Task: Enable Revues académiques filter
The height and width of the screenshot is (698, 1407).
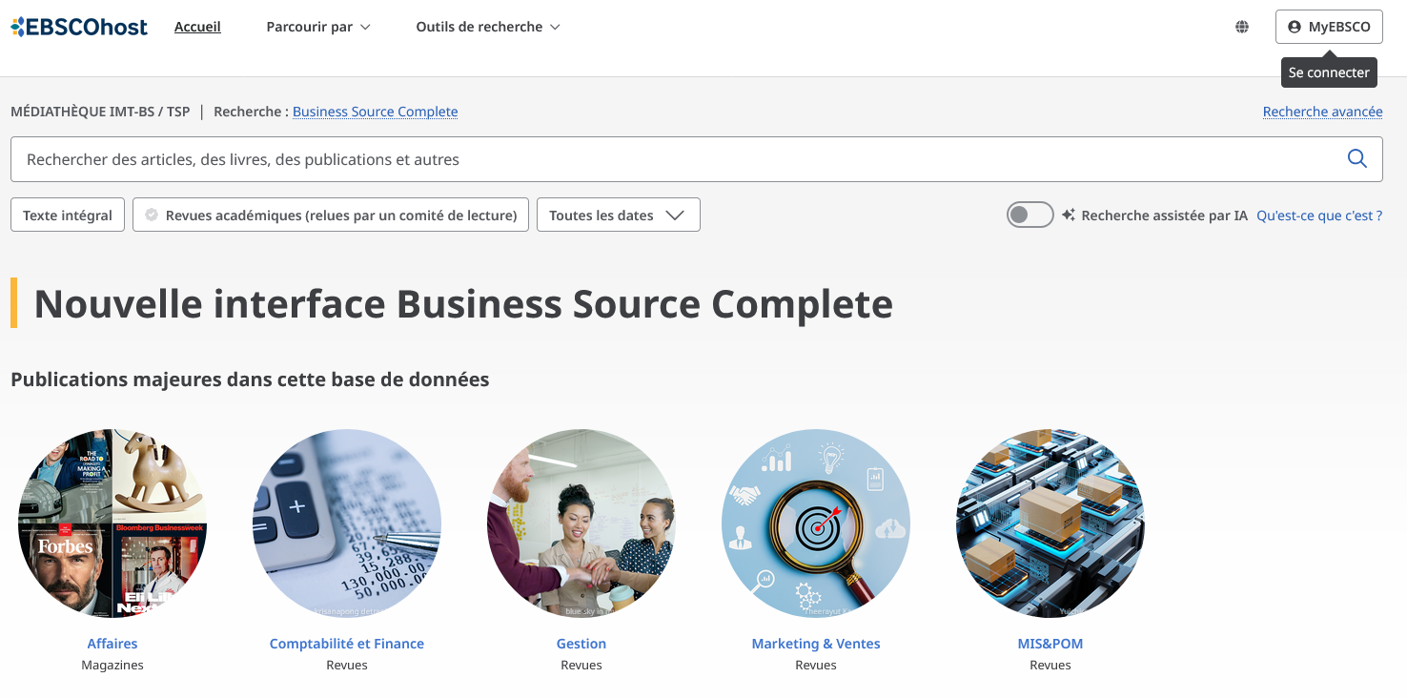Action: [331, 215]
